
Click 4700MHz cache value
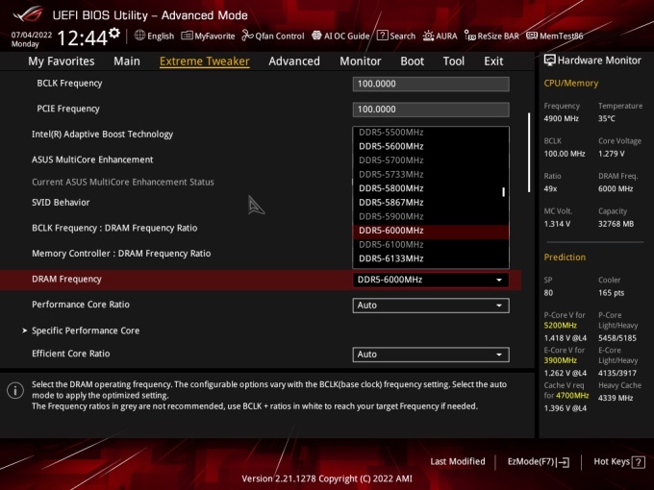pyautogui.click(x=572, y=396)
